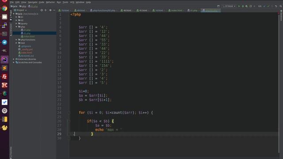Expand the jquery folder
This screenshot has width=283, height=159.
(x=16, y=23)
